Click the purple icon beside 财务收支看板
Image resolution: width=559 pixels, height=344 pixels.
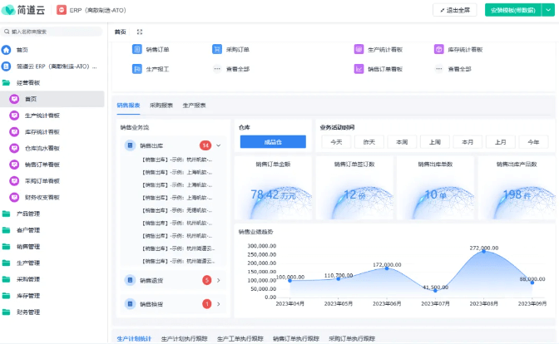tap(14, 197)
